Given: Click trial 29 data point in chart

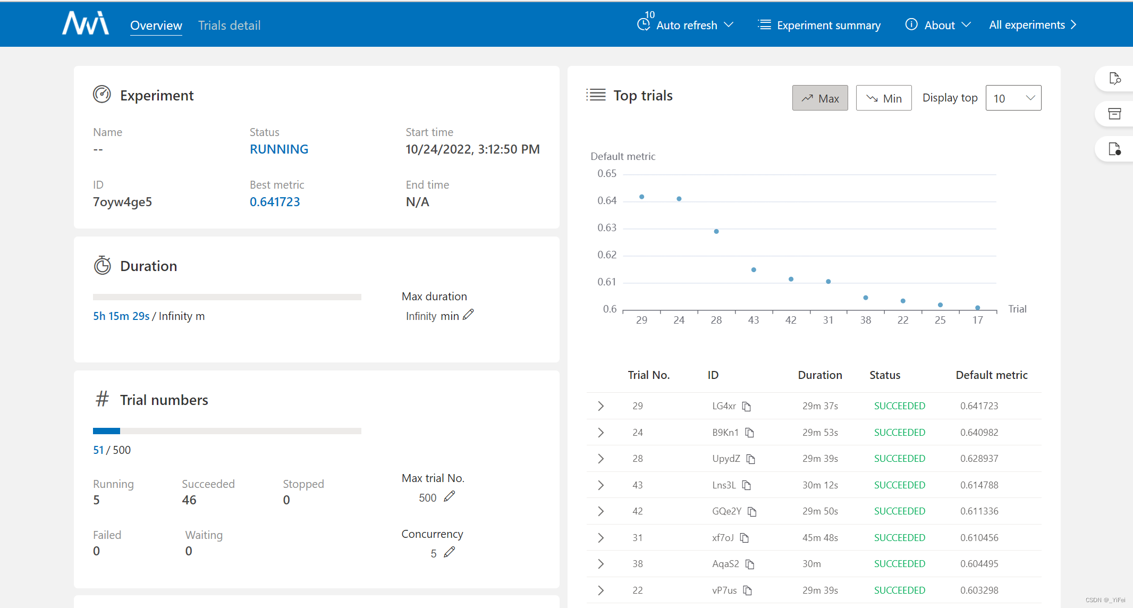Looking at the screenshot, I should point(642,197).
